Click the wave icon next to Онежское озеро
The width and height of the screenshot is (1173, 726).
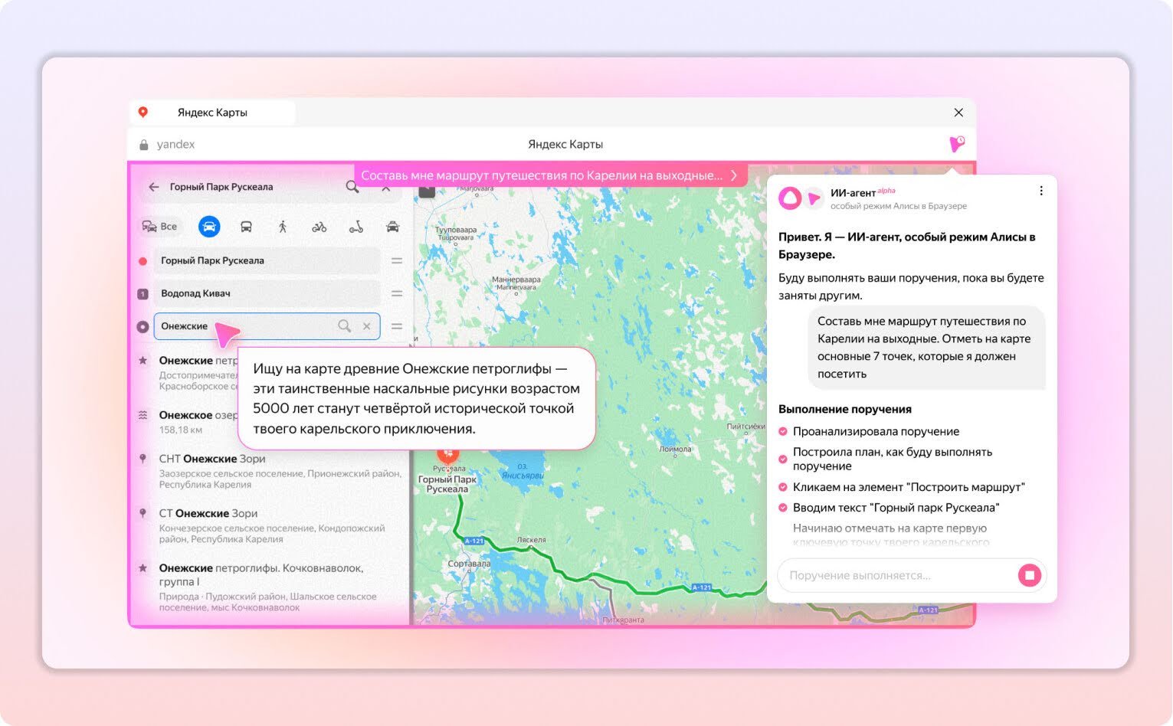[143, 415]
